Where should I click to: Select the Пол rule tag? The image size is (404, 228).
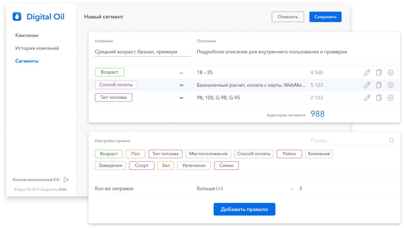coord(135,154)
